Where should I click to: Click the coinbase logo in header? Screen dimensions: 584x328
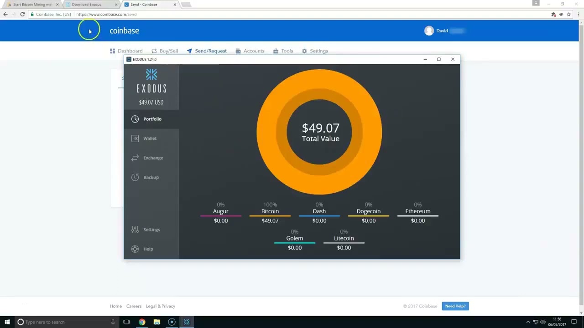tap(124, 31)
